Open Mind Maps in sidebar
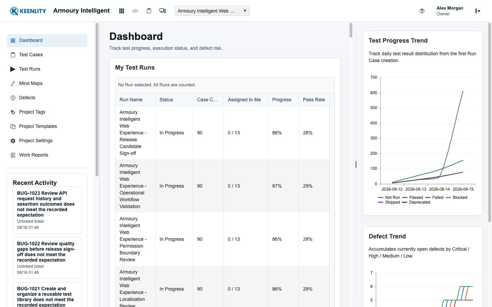The height and width of the screenshot is (307, 492). (47, 84)
